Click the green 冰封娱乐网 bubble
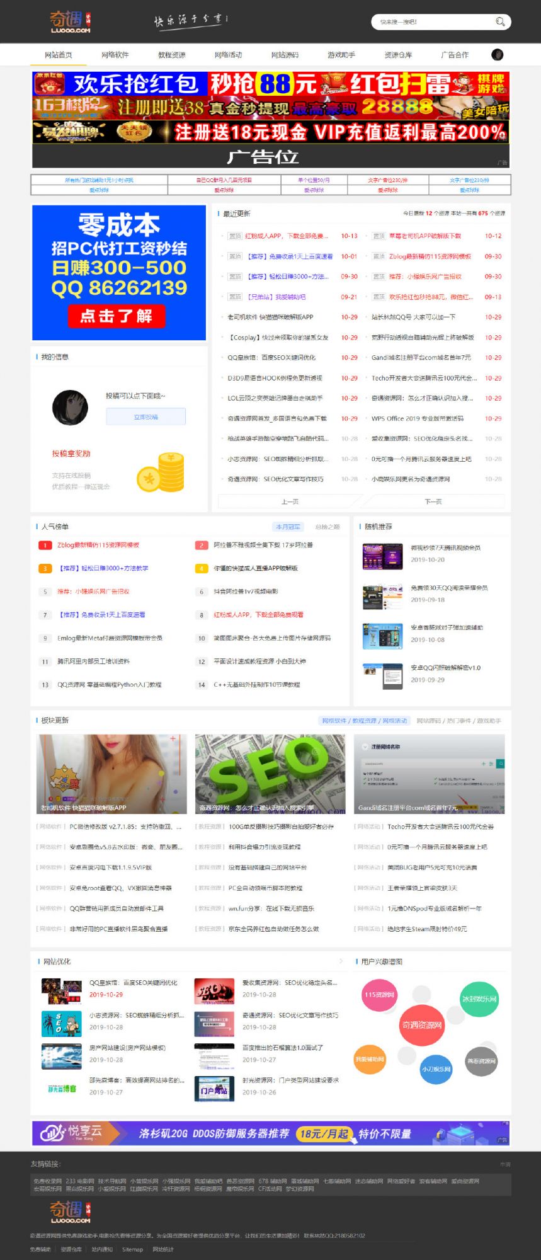The image size is (541, 1260). (479, 999)
